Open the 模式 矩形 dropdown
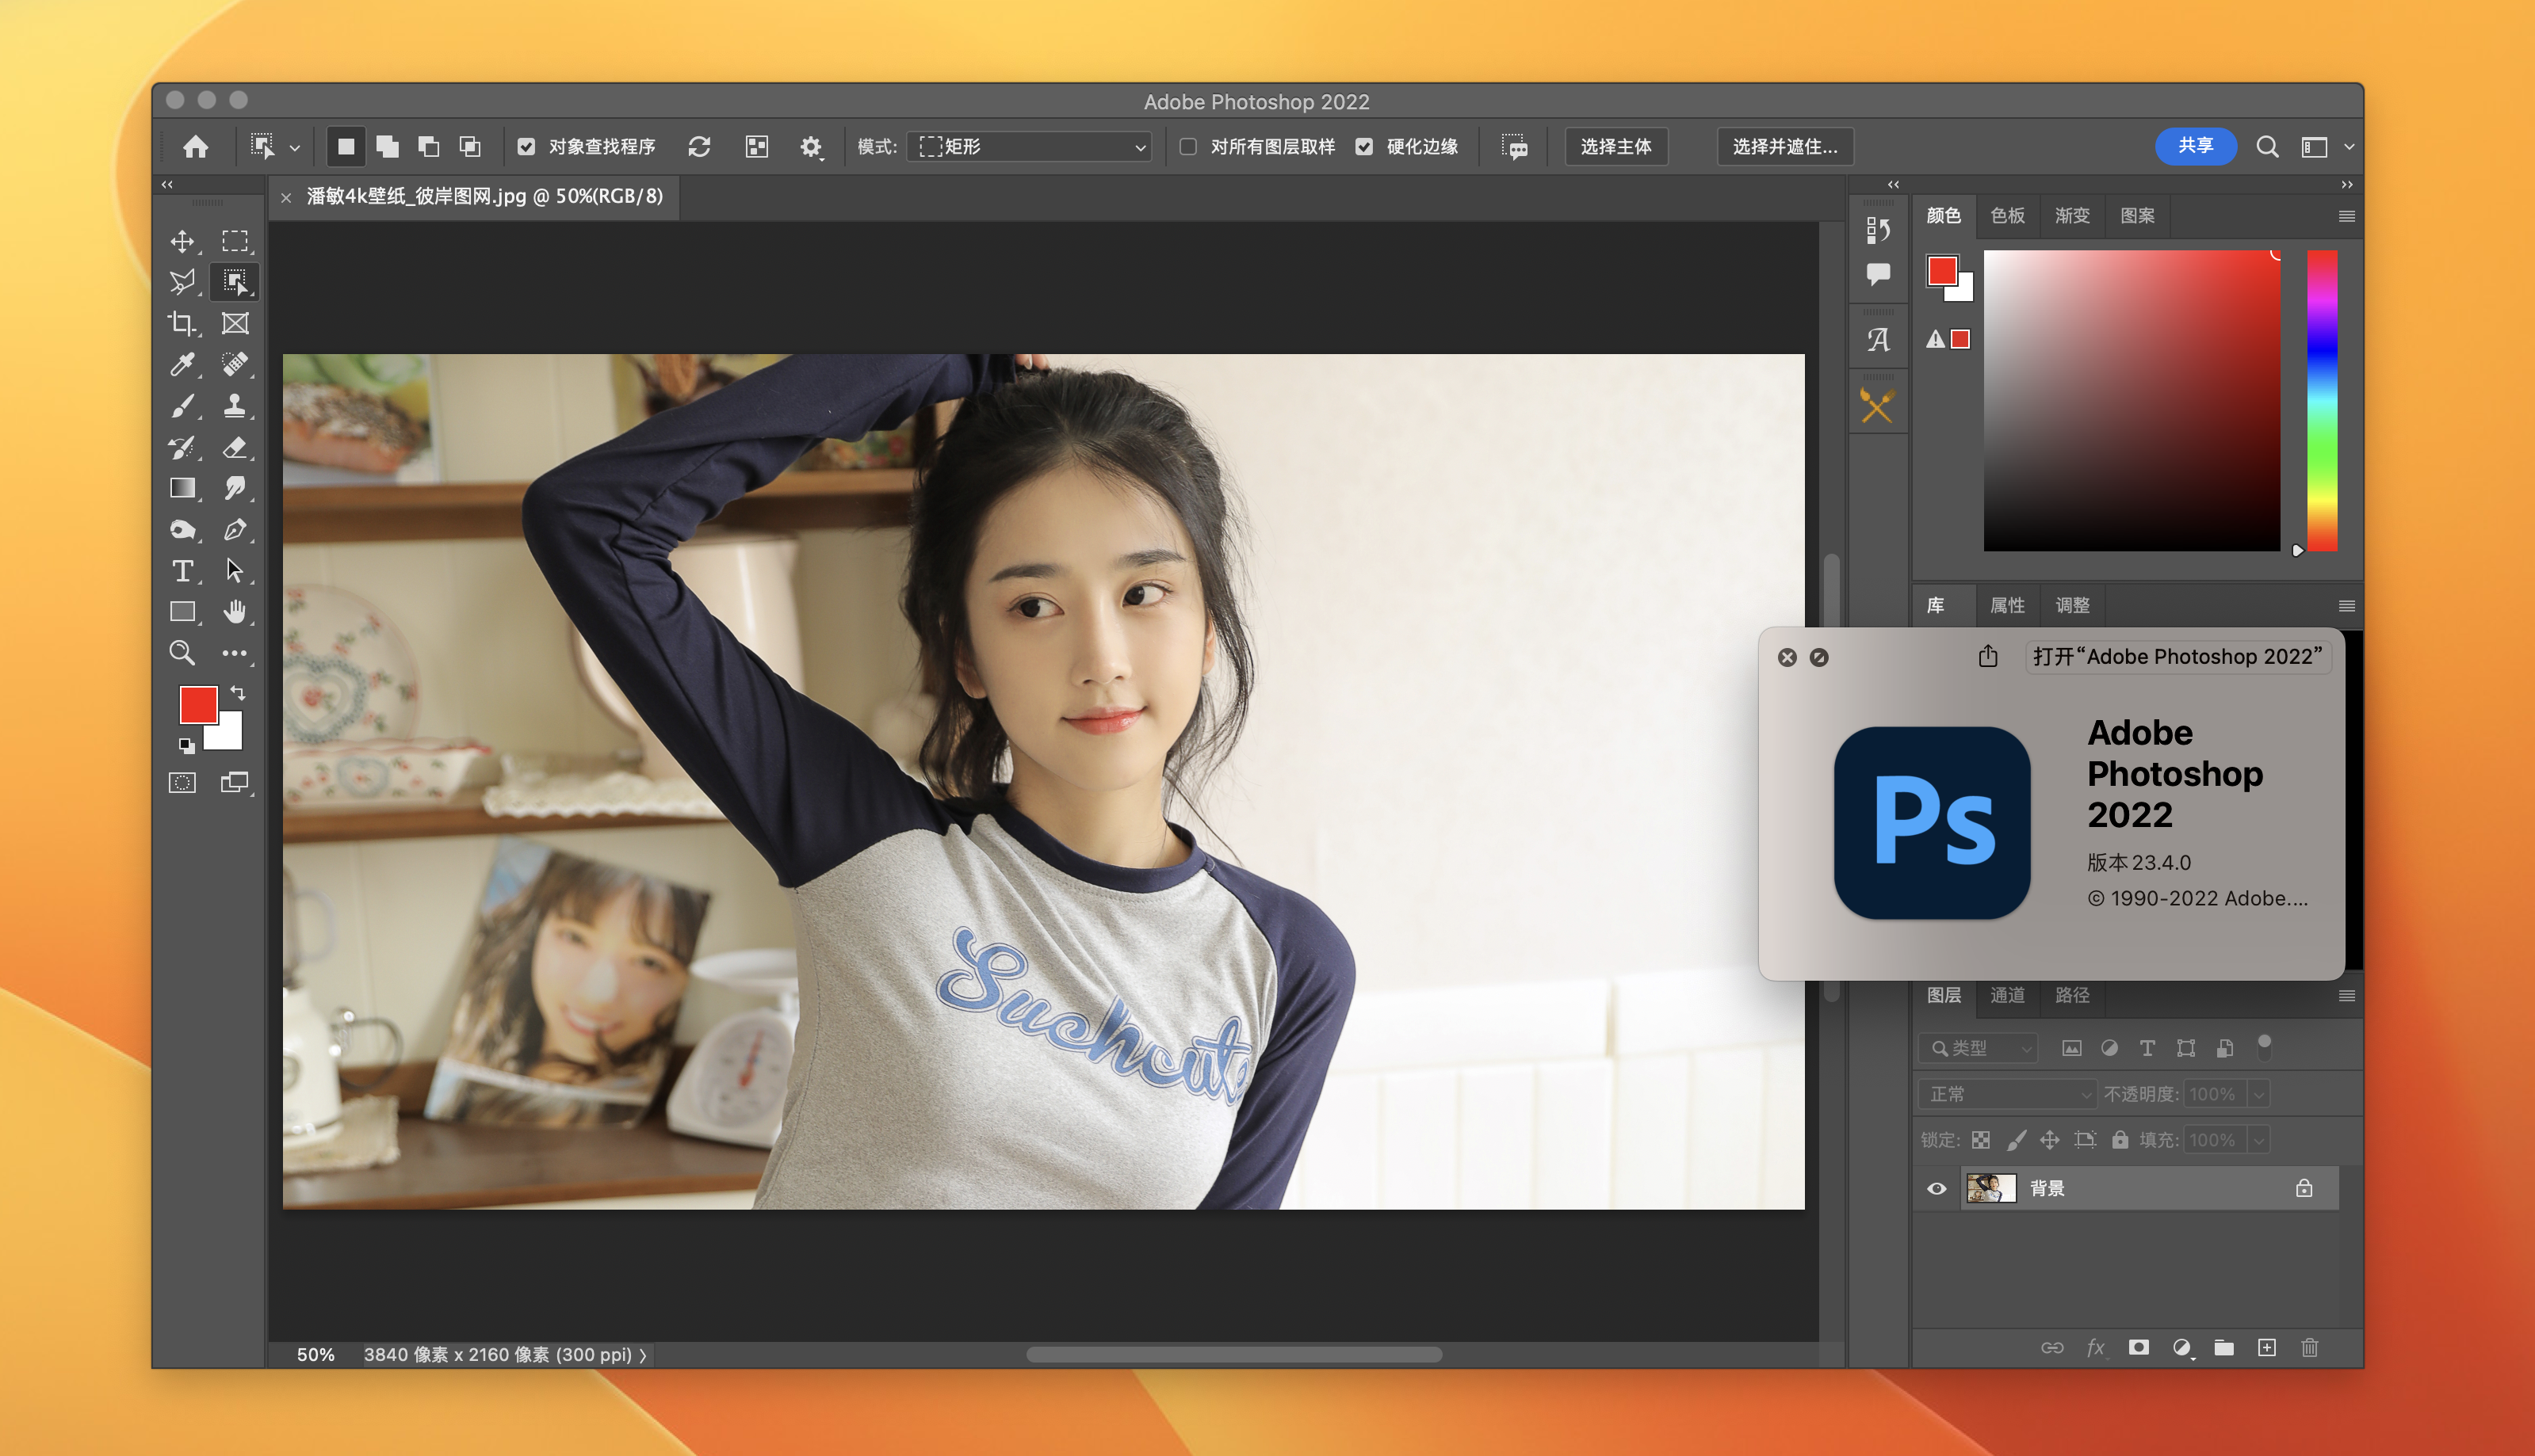 point(1030,147)
